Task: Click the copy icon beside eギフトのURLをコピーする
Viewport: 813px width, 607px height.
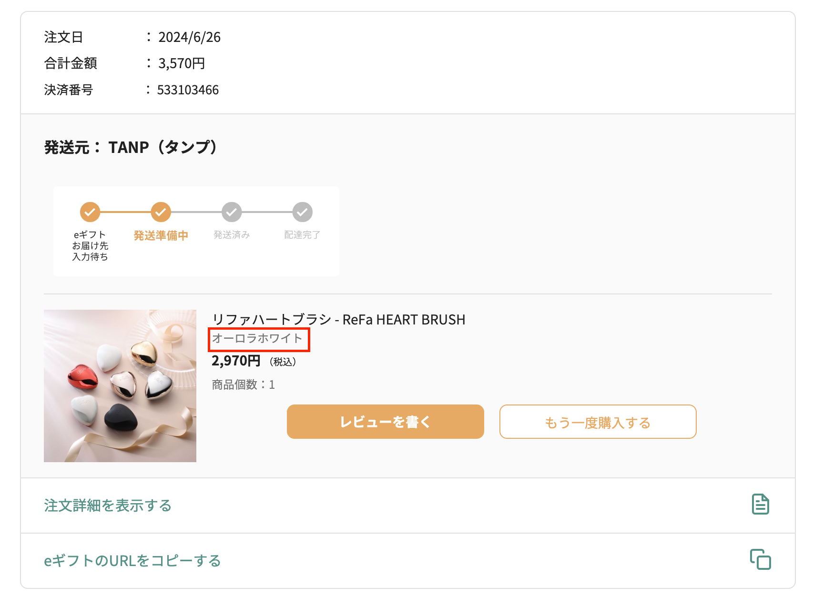Action: pos(761,560)
